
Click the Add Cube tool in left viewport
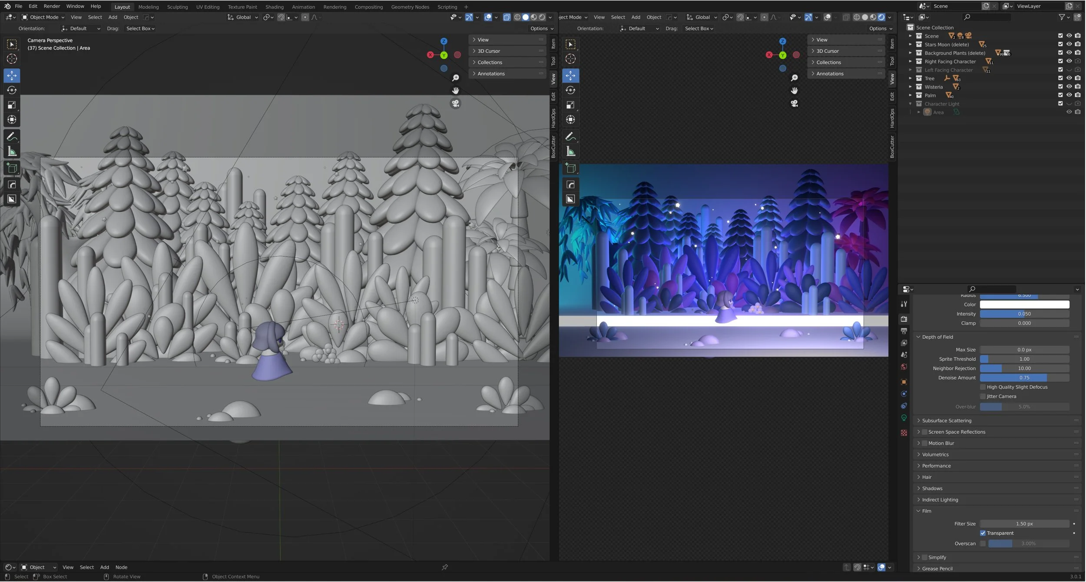[x=12, y=168]
